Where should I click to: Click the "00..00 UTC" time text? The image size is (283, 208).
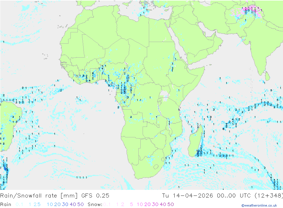[x=234, y=196]
